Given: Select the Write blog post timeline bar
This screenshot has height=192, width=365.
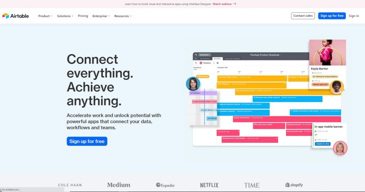Looking at the screenshot, I should tap(252, 85).
